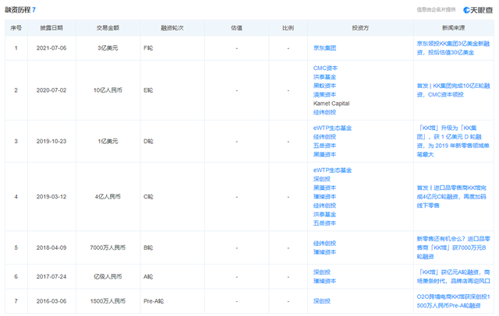499x316 pixels.
Task: Open news link 京东领投KK集团3亿美金新融资
Action: [453, 48]
